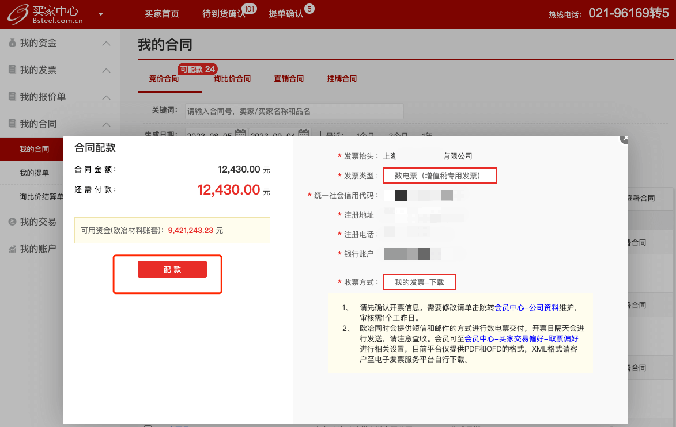676x427 pixels.
Task: Switch to the 挂牌合同 tab
Action: (x=342, y=79)
